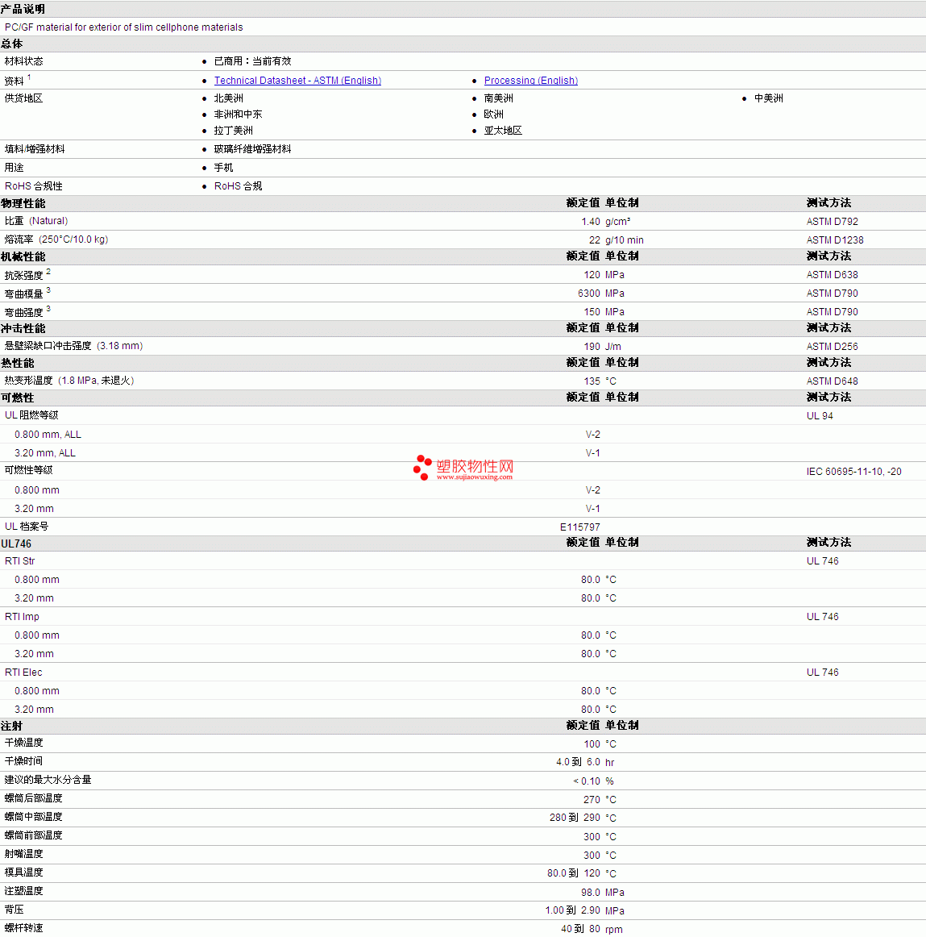Click the 螺筒中部温度 row label
Viewport: 926px width, 937px height.
(34, 817)
